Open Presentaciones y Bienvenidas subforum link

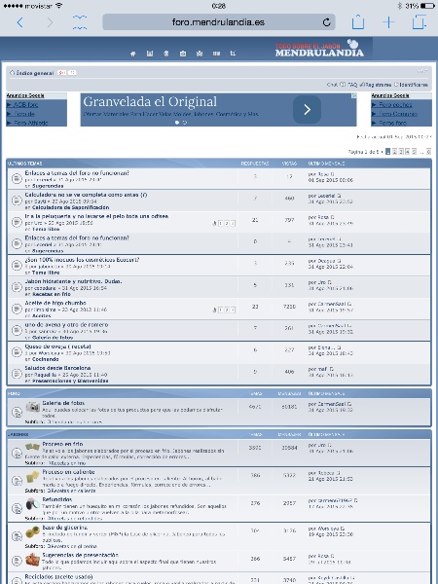click(70, 381)
